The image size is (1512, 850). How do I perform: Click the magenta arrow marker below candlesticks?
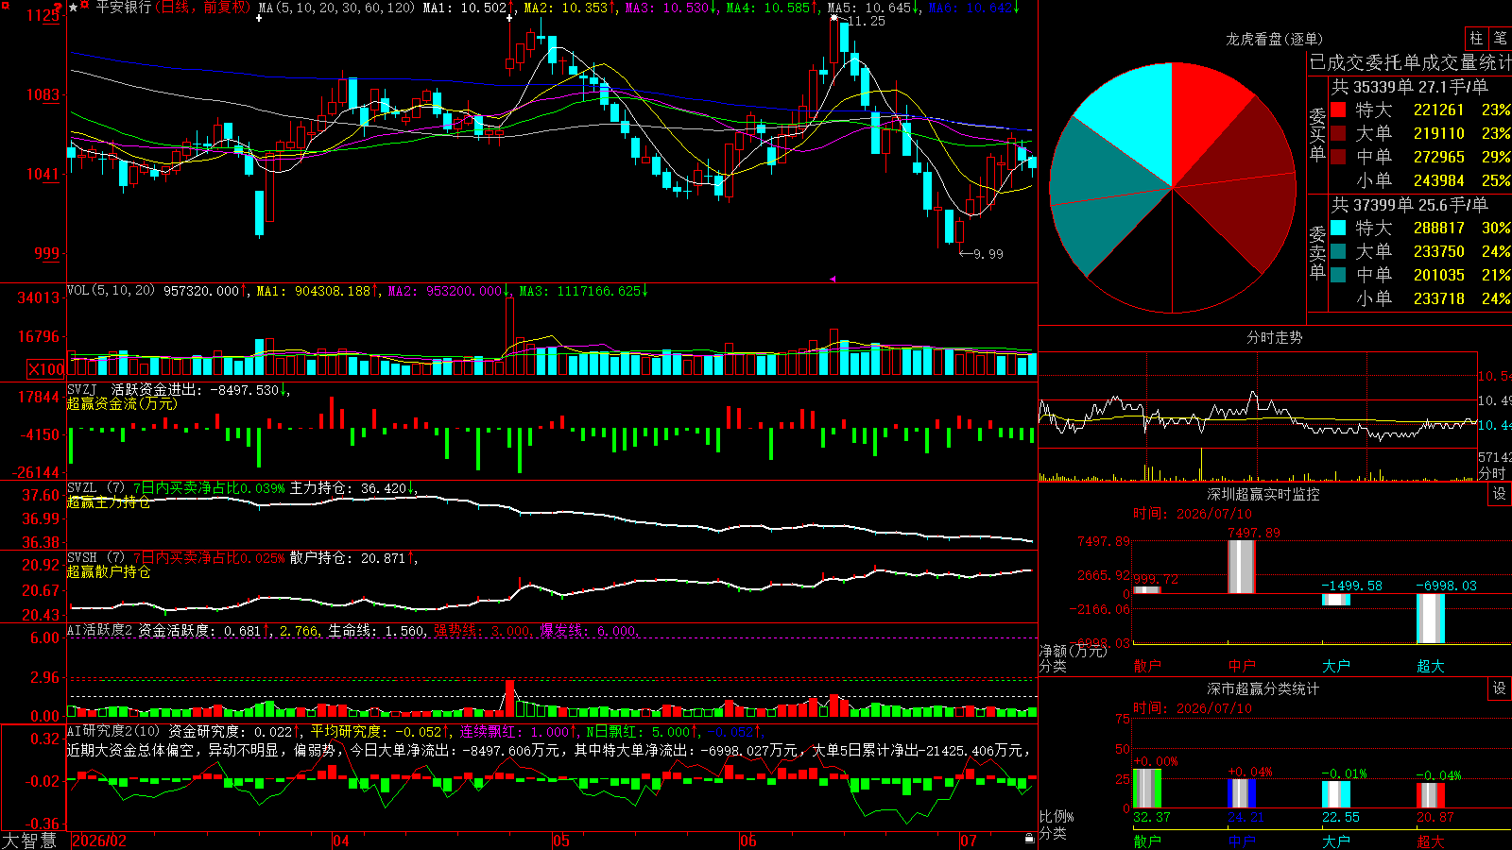point(833,279)
